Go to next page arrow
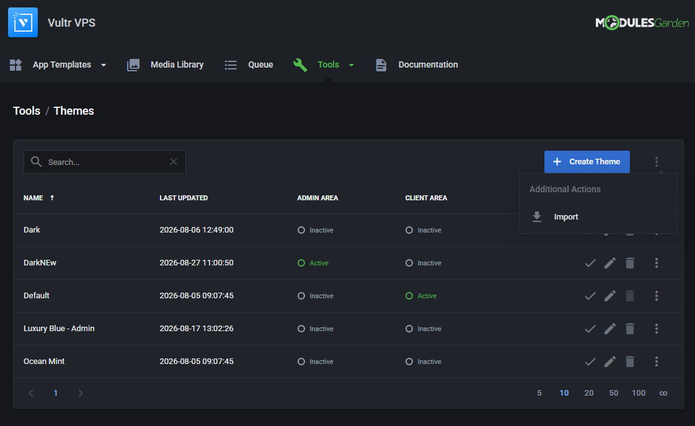Image resolution: width=695 pixels, height=426 pixels. [80, 393]
